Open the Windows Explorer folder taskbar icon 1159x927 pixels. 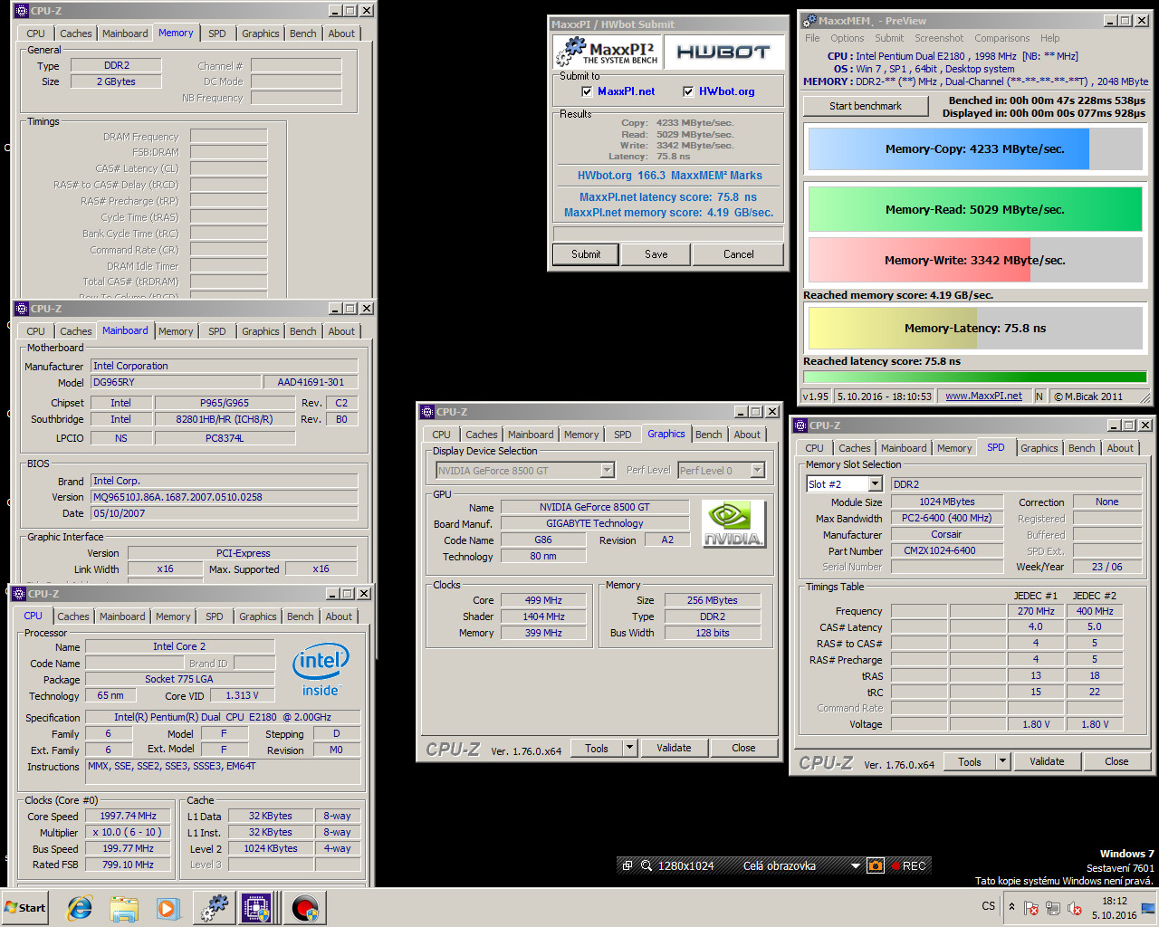pyautogui.click(x=124, y=908)
